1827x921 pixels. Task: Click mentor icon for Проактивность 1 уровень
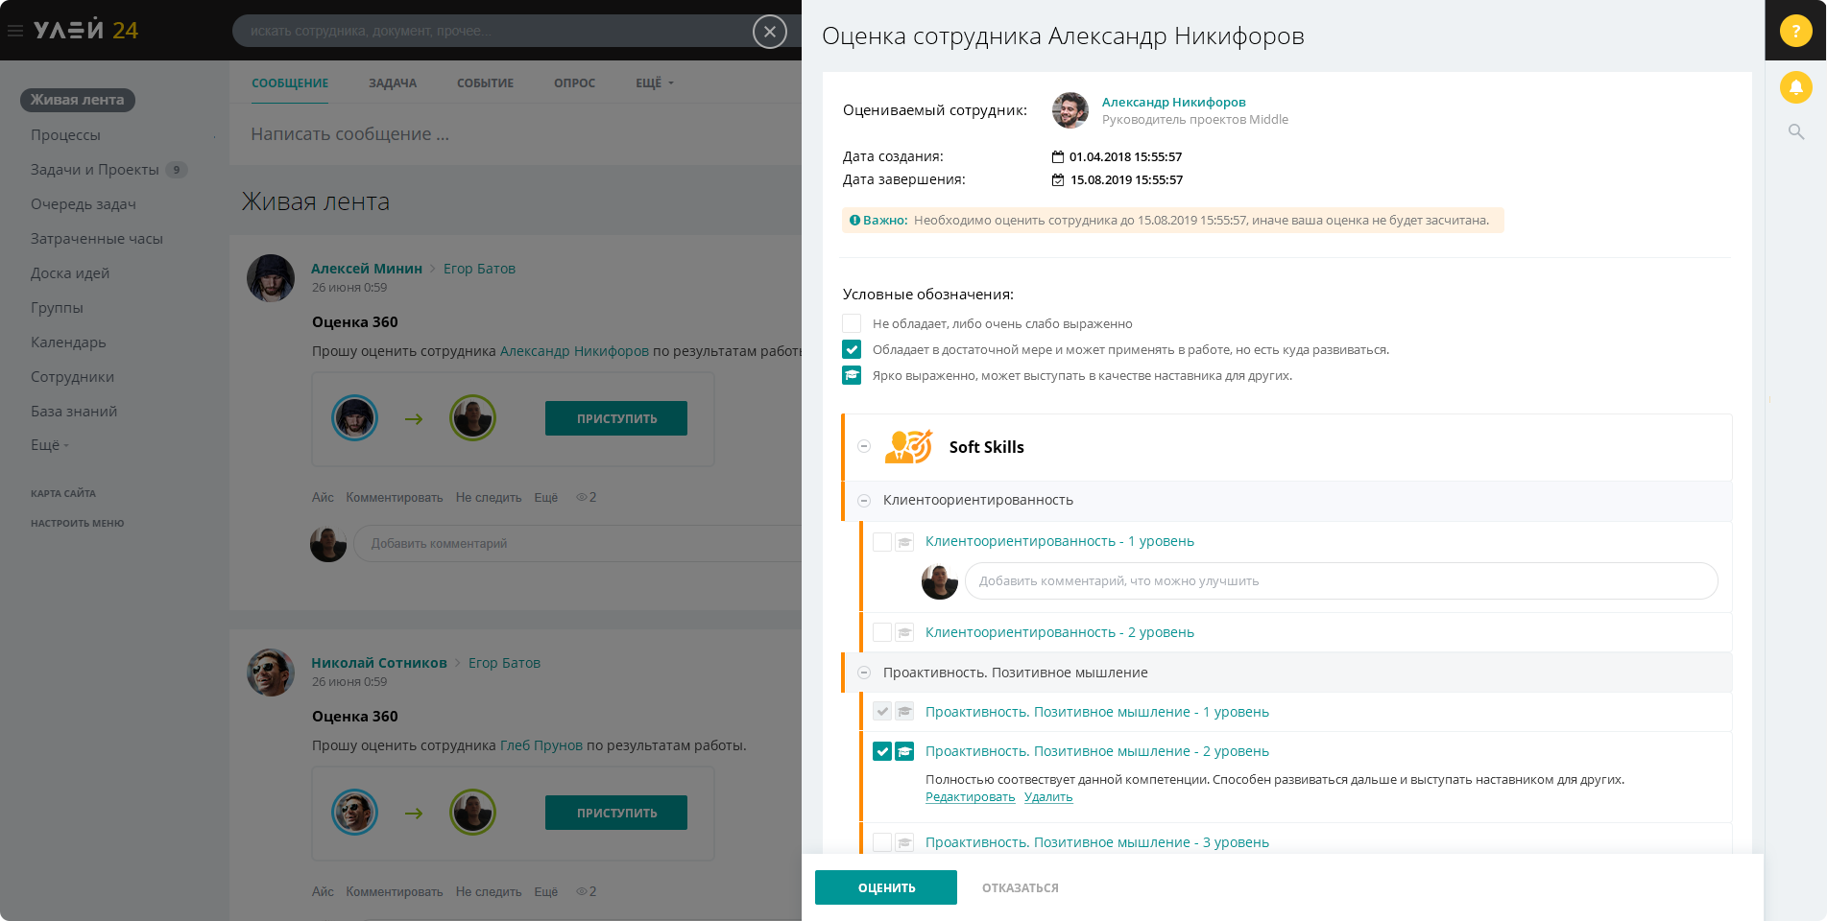pyautogui.click(x=904, y=712)
